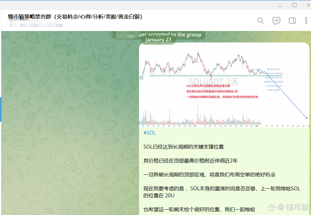Viewport: 311px width, 215px height.
Task: Minimize the Telegram window
Action: pyautogui.click(x=280, y=6)
